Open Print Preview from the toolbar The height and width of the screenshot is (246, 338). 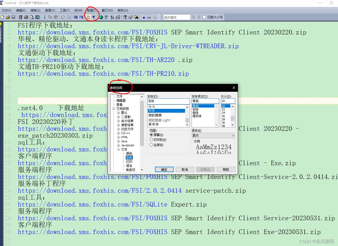pyautogui.click(x=32, y=17)
